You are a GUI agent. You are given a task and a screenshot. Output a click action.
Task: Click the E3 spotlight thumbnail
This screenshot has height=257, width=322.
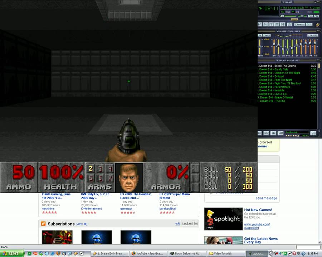tap(223, 219)
